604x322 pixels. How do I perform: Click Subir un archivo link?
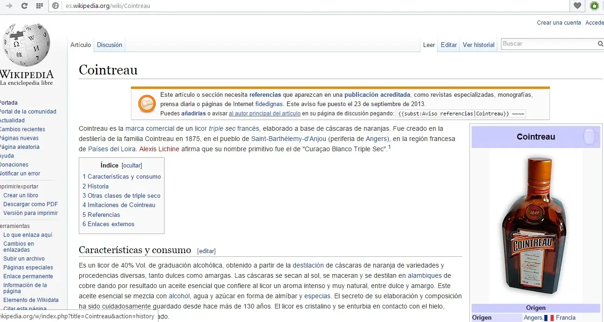pos(24,259)
